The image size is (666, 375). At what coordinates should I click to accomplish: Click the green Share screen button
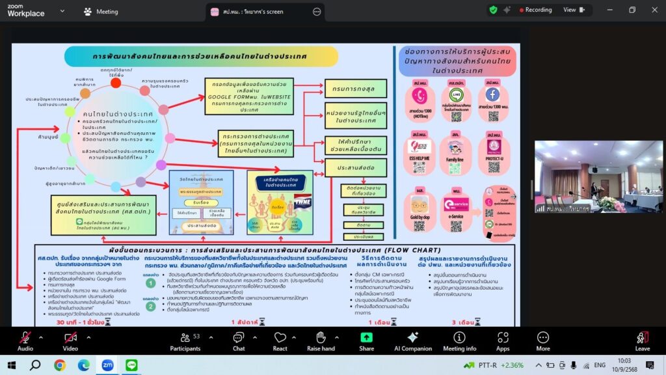click(x=366, y=341)
